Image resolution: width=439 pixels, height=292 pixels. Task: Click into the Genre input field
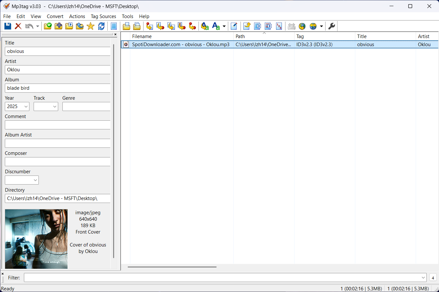tap(86, 106)
